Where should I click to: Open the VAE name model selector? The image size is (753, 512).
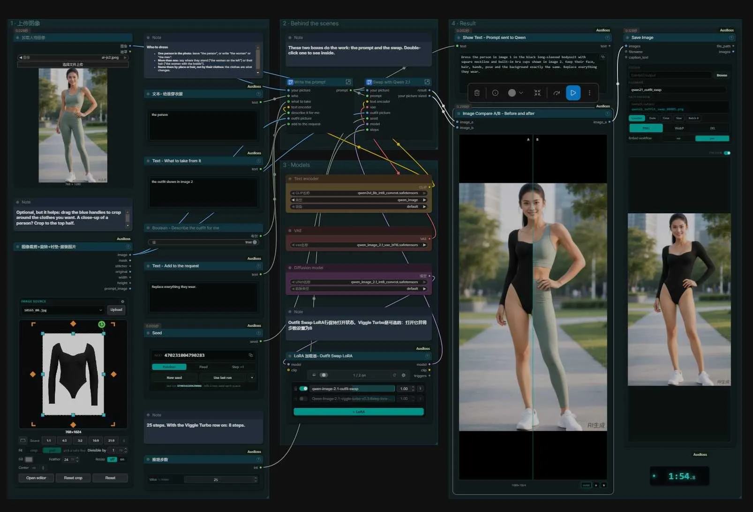(359, 245)
